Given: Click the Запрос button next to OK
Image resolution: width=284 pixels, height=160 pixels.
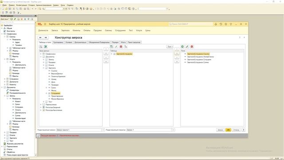Looking at the screenshot, I should pos(220,130).
